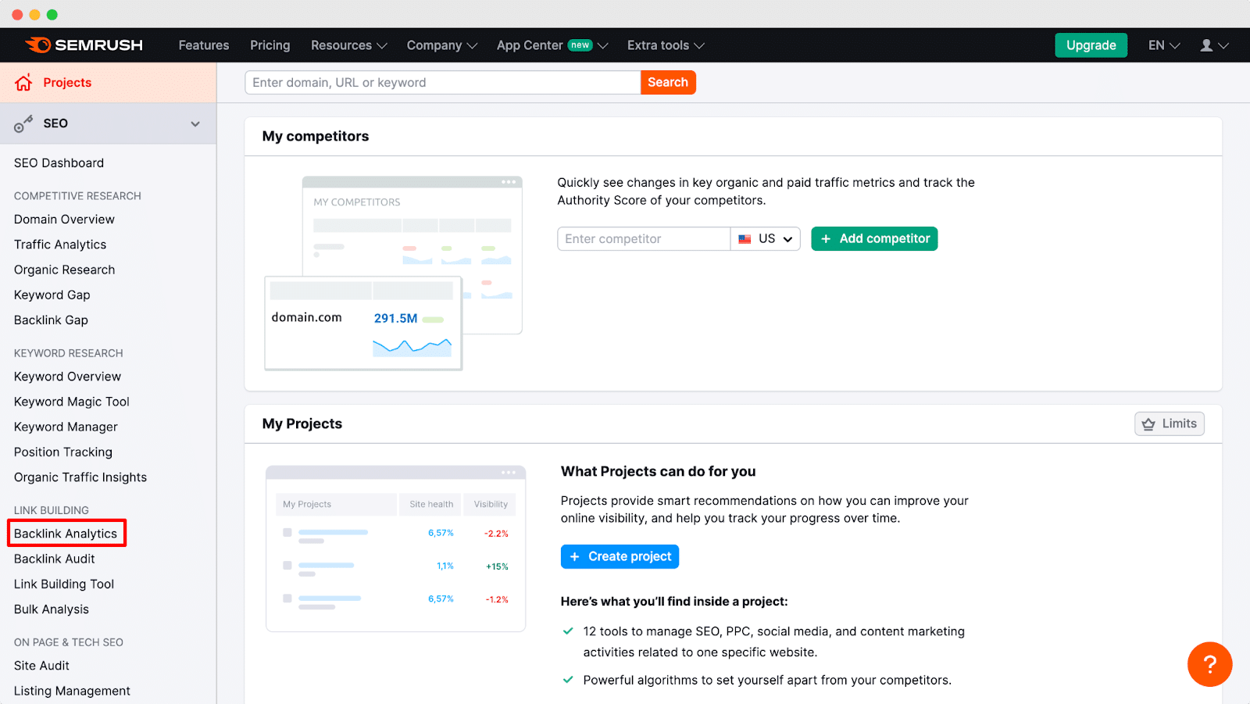Open the Projects home icon
This screenshot has height=704, width=1250.
[23, 82]
